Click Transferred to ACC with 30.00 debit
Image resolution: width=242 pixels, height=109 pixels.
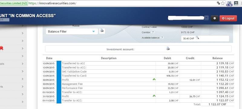pyautogui.click(x=74, y=63)
